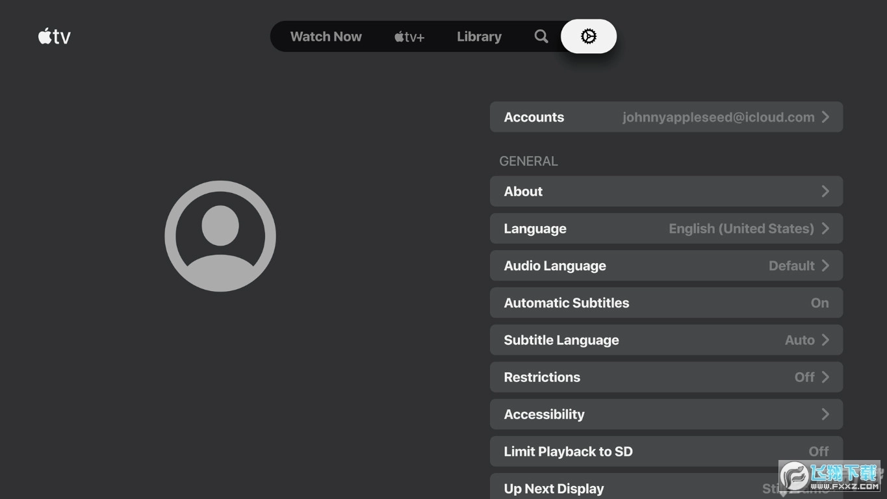Click the user profile avatar
This screenshot has width=887, height=499.
pos(220,236)
